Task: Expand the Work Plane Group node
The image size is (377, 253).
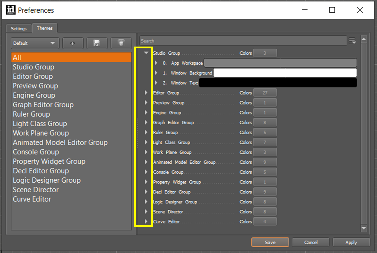Action: point(146,152)
